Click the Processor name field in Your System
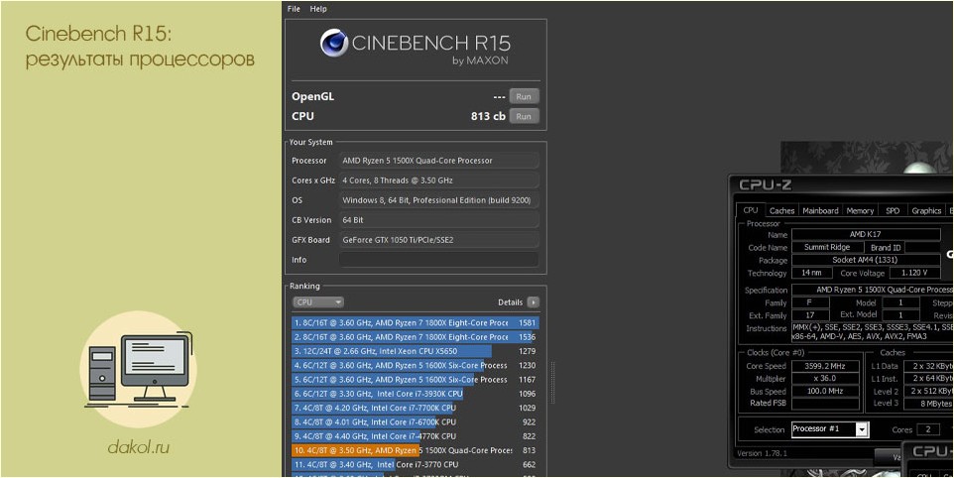The image size is (954, 478). [438, 161]
